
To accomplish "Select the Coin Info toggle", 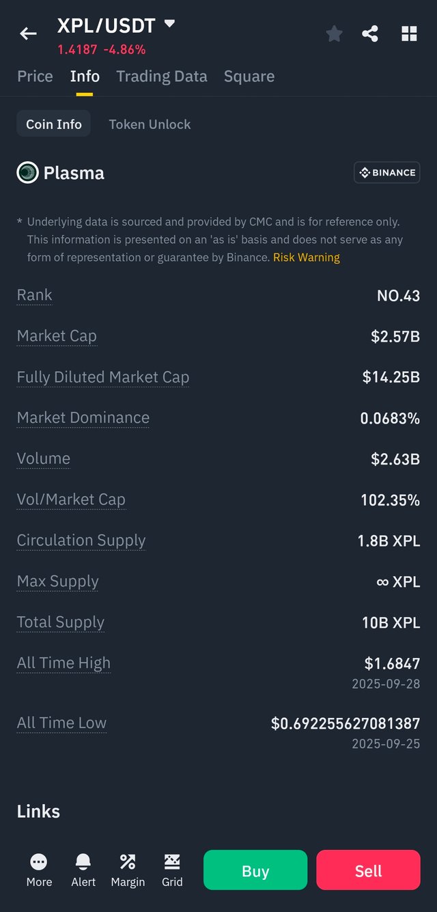I will [x=54, y=124].
